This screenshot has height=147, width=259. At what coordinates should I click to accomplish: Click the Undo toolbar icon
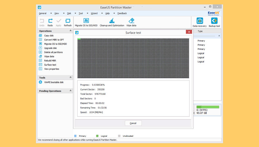tap(42, 21)
